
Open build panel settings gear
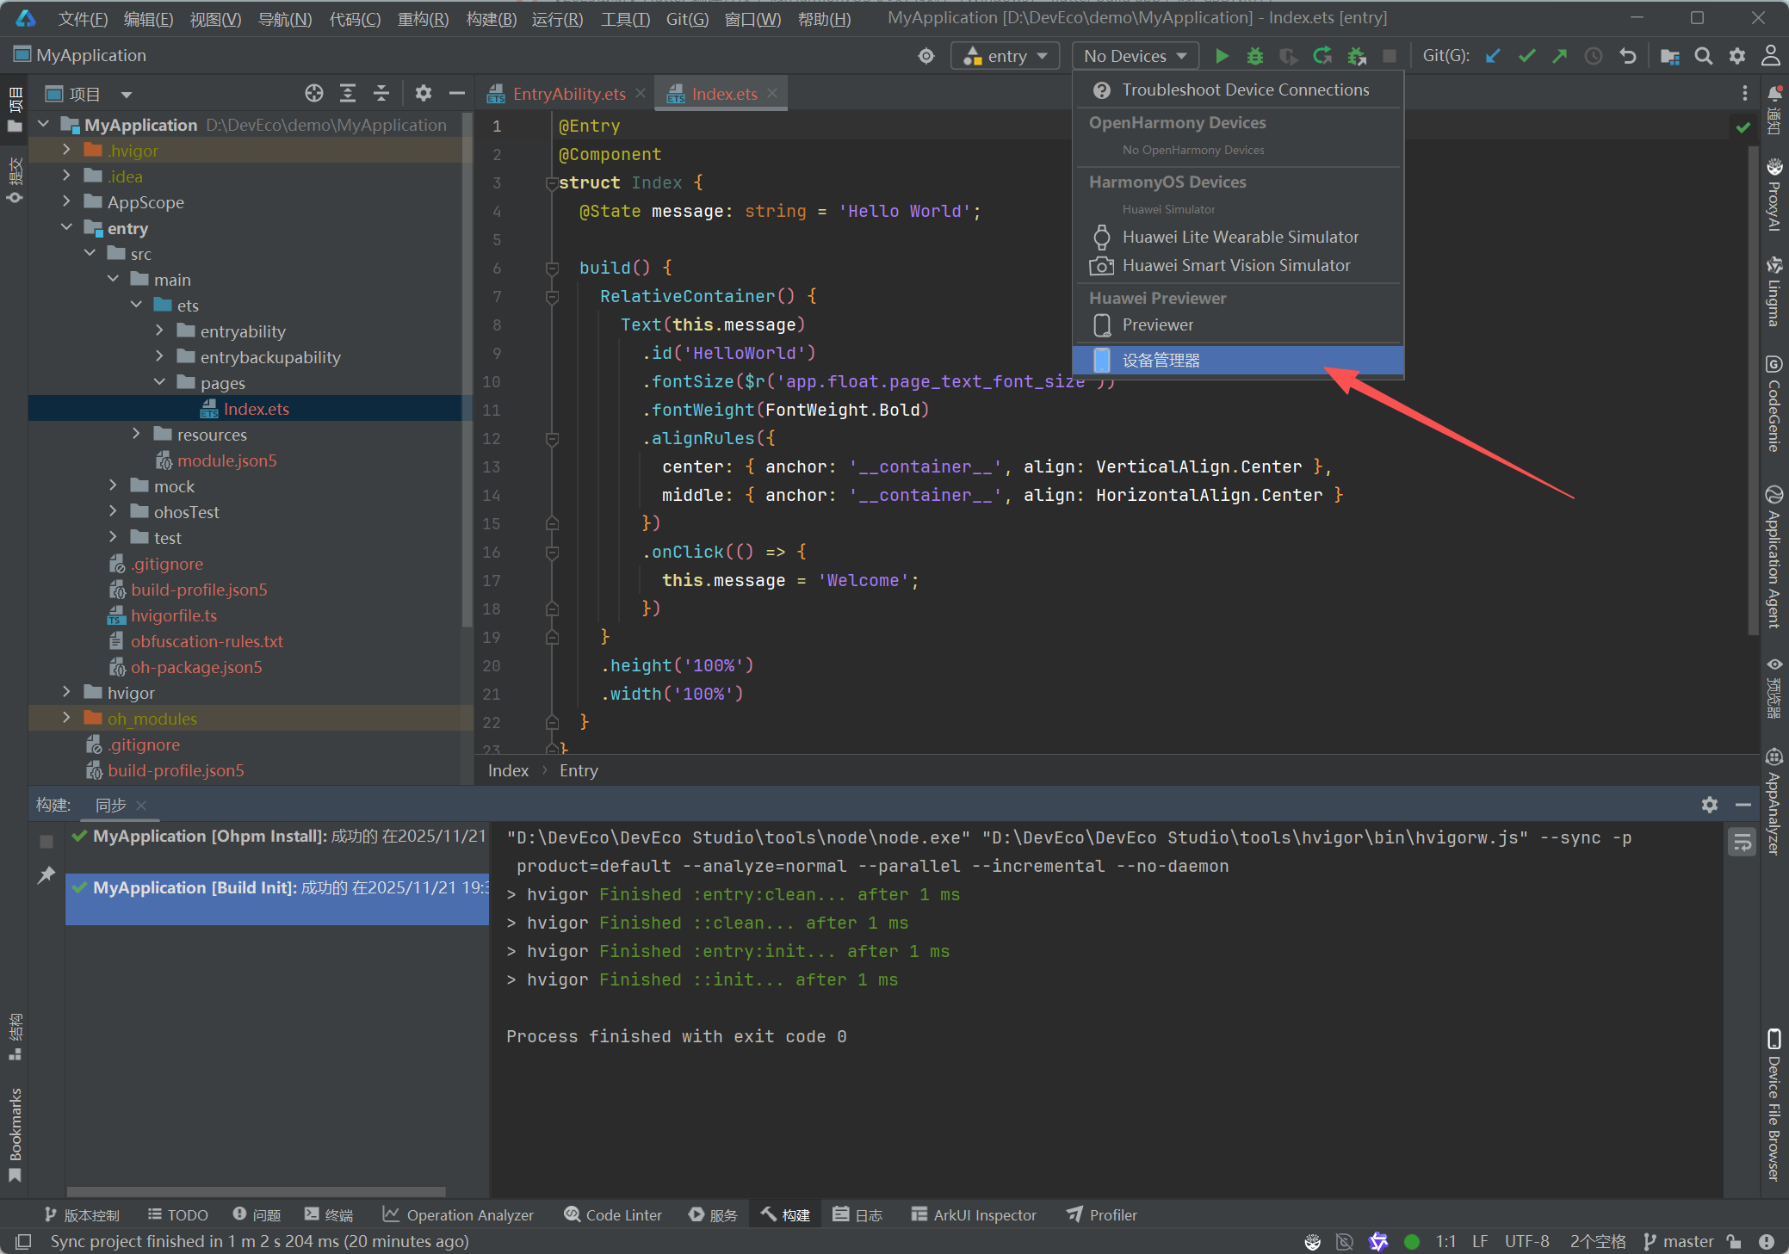pos(1710,805)
